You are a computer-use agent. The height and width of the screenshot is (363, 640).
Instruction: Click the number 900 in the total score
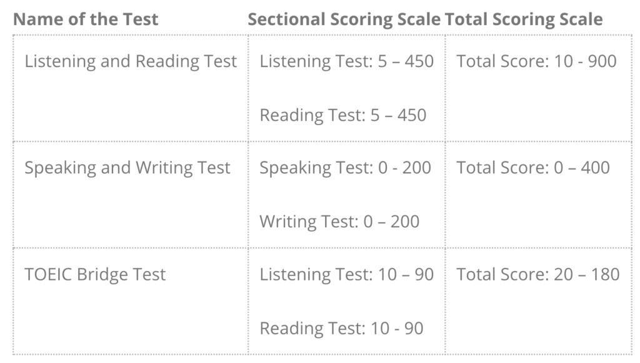(x=602, y=61)
